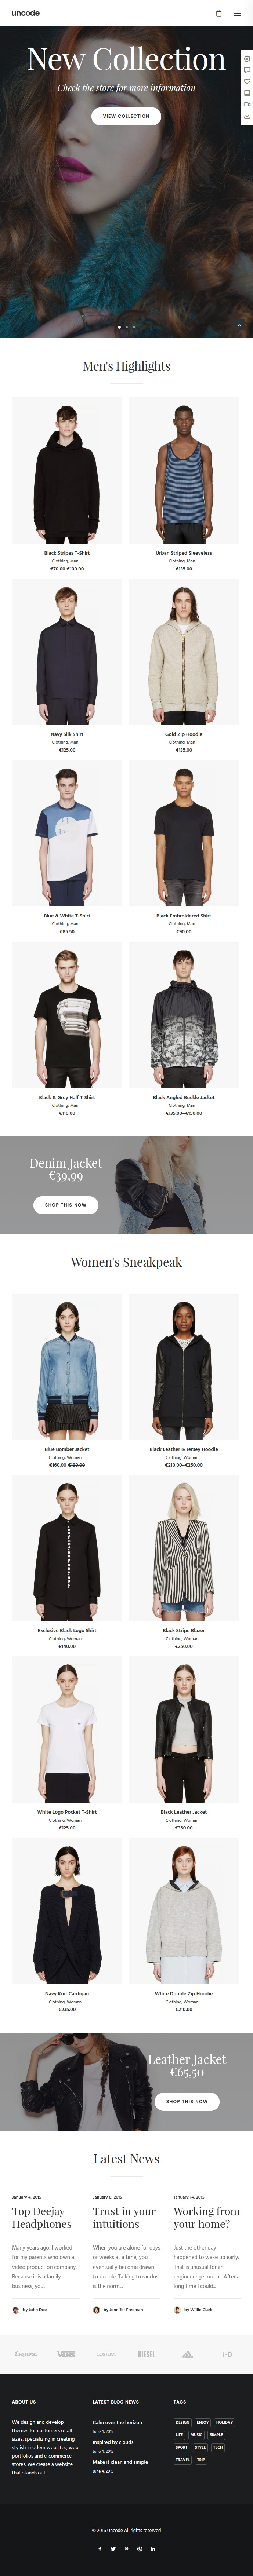Open the hamburger menu in header
This screenshot has height=2576, width=253.
pyautogui.click(x=237, y=13)
